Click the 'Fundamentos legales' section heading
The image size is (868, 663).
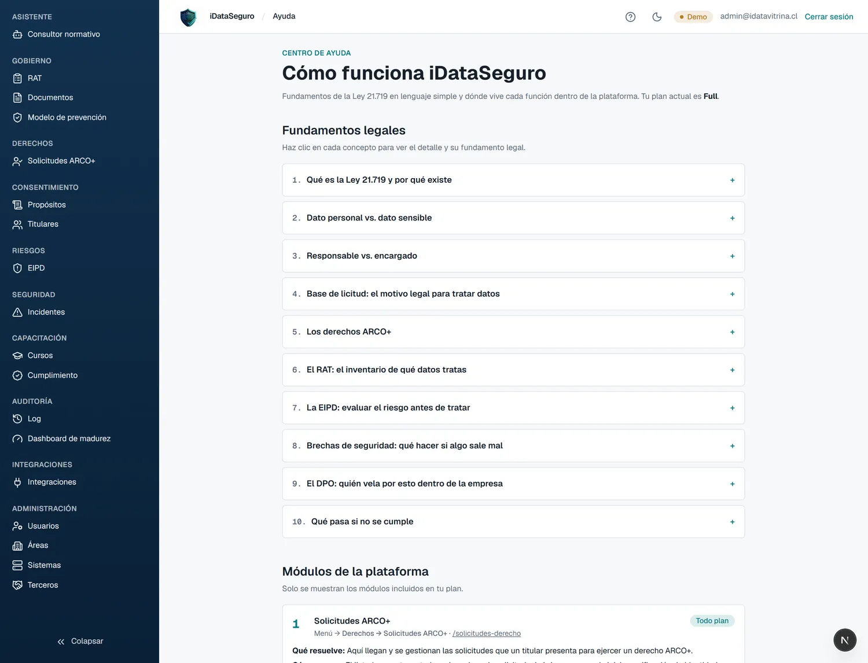tap(344, 131)
